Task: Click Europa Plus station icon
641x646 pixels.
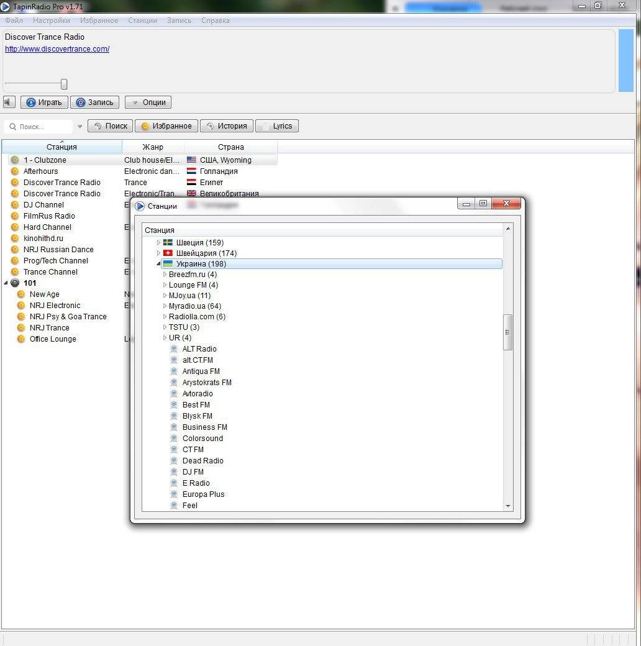Action: click(174, 494)
